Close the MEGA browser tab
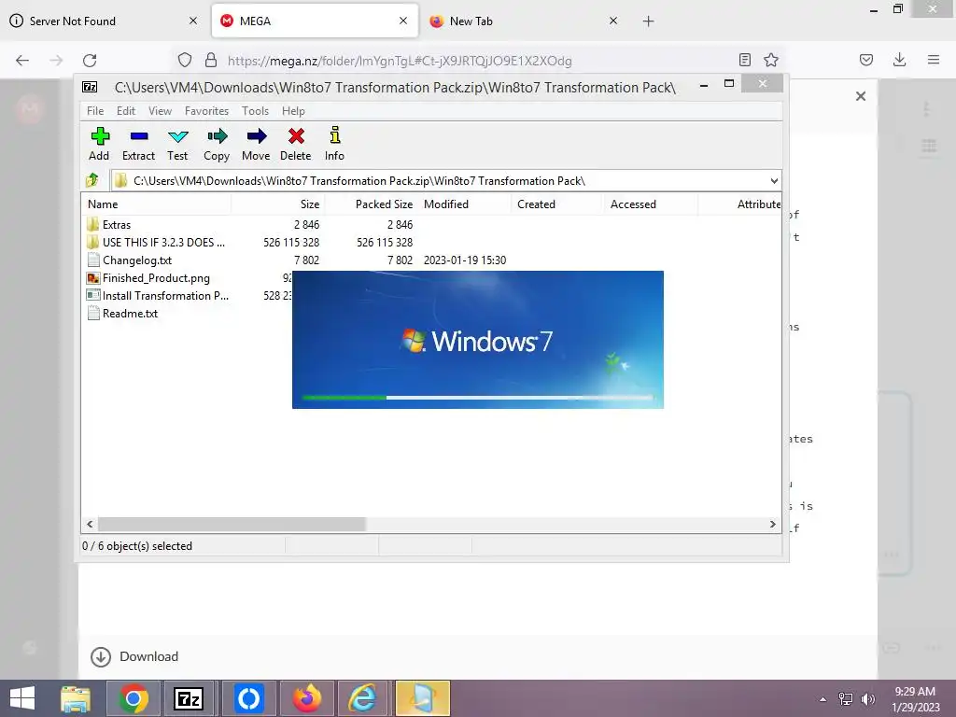Image resolution: width=956 pixels, height=717 pixels. click(x=403, y=21)
